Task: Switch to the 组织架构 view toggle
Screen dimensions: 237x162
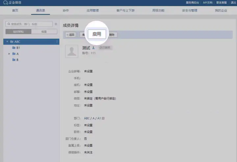Action: pyautogui.click(x=18, y=32)
